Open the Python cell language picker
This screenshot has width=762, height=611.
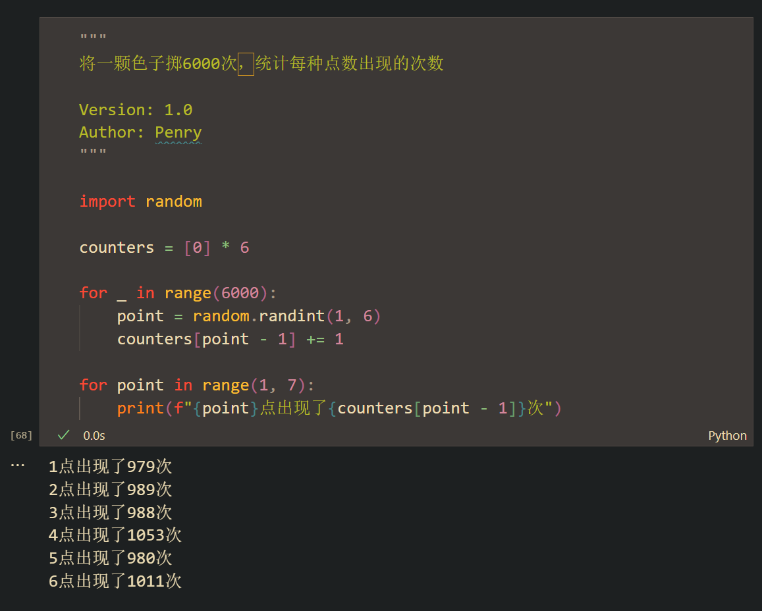click(x=726, y=436)
